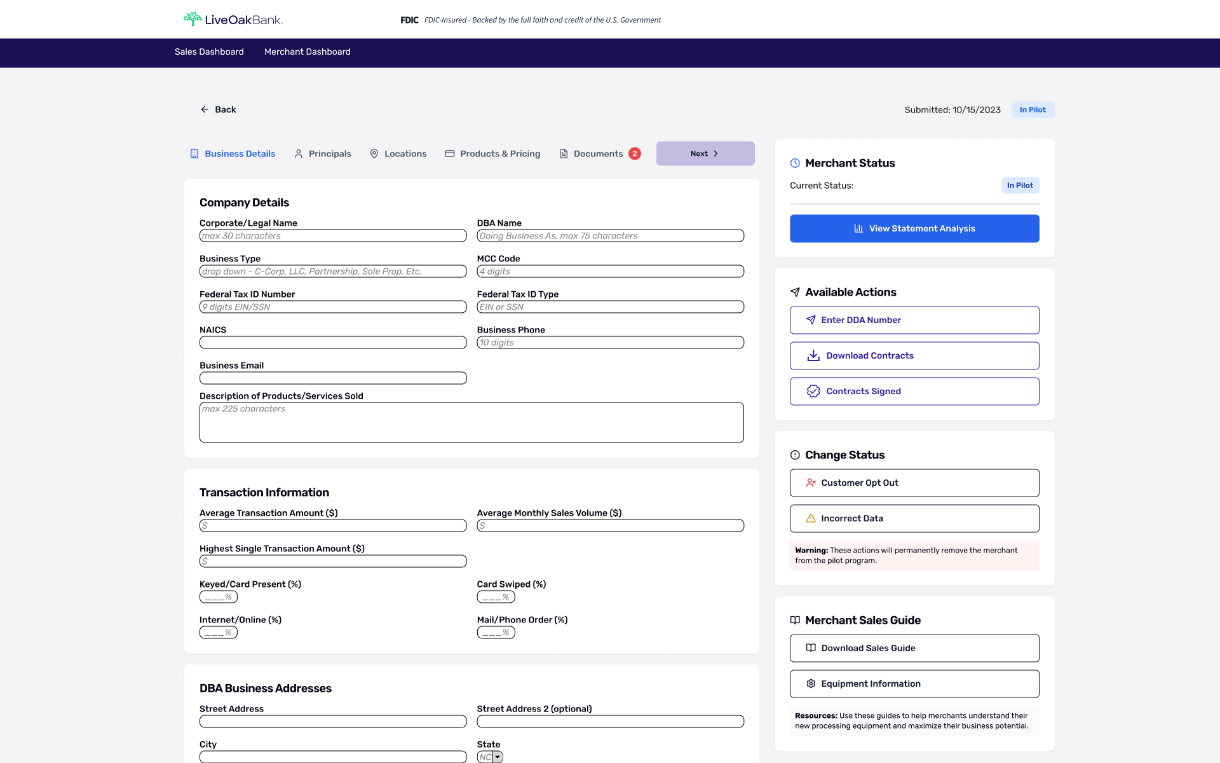Click the Live Oak Bank tree logo
The height and width of the screenshot is (763, 1220).
(193, 19)
